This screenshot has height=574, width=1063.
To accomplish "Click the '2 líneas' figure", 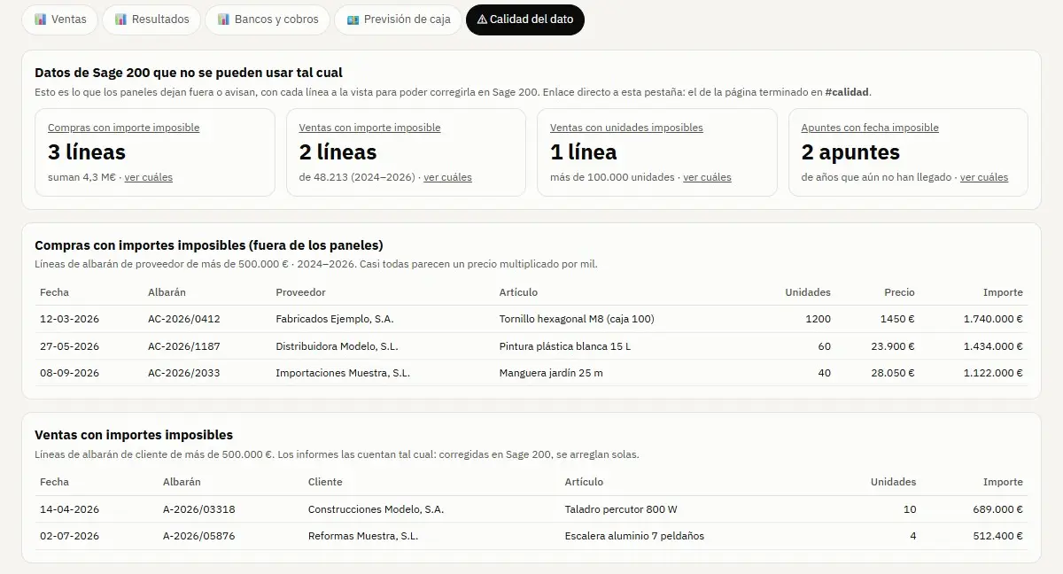I will click(338, 152).
